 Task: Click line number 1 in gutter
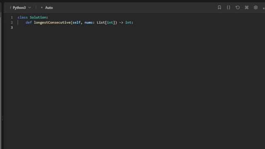(12, 17)
